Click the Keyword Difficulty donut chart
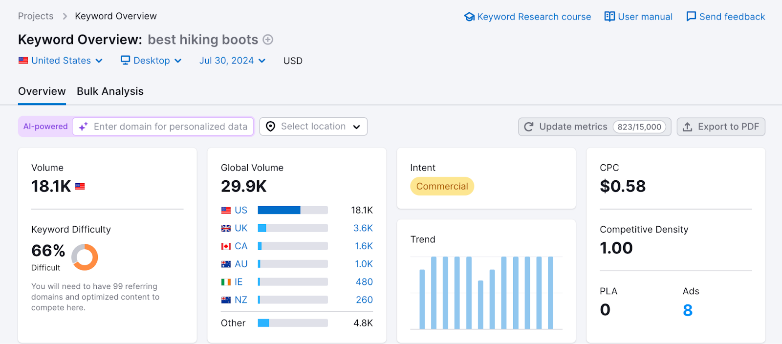The height and width of the screenshot is (344, 782). click(x=85, y=257)
